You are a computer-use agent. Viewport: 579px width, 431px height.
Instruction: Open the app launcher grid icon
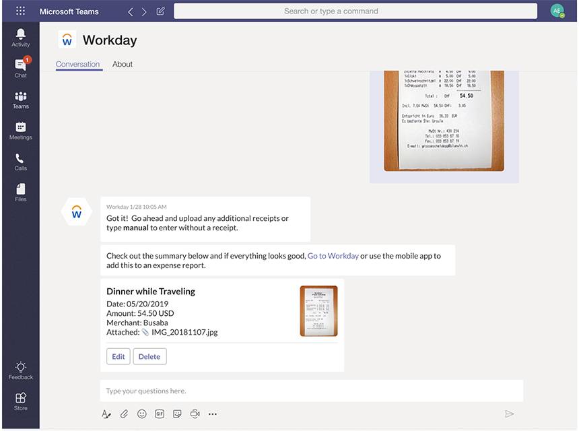21,11
